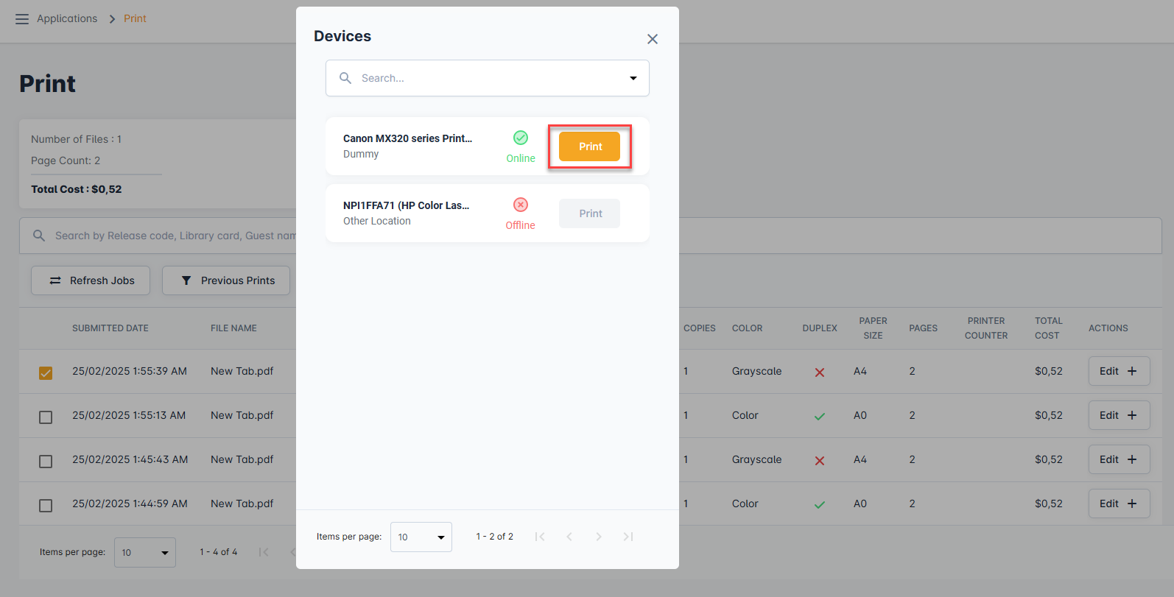Viewport: 1174px width, 597px height.
Task: Go to Applications breadcrumb
Action: point(67,18)
